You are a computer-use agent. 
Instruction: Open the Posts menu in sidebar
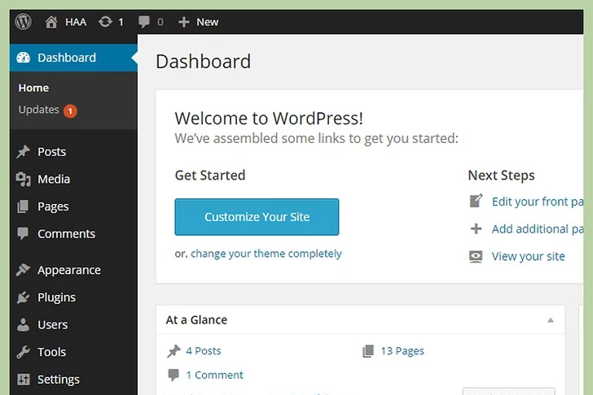coord(51,152)
